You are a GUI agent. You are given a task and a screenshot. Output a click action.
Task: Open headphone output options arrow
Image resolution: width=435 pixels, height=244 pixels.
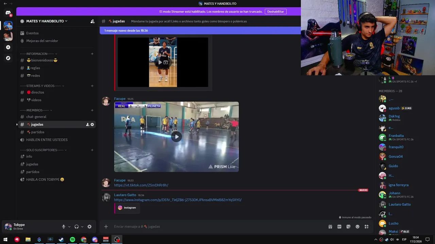point(82,227)
